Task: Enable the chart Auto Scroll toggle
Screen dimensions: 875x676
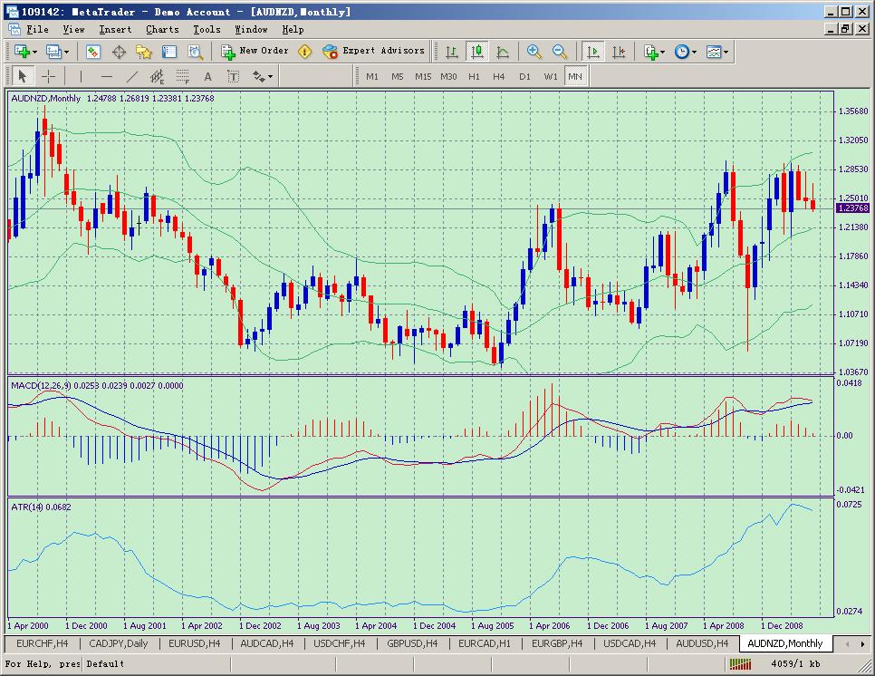Action: (x=594, y=52)
